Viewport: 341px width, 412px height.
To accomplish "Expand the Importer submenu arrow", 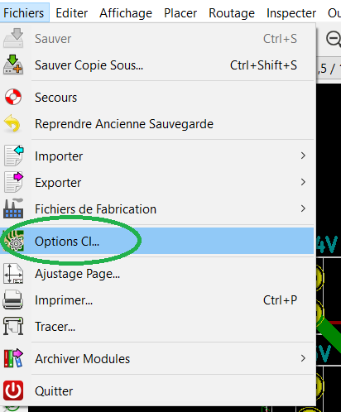I will [303, 156].
